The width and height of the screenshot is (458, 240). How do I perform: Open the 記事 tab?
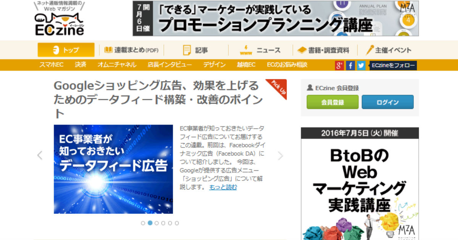tap(195, 50)
